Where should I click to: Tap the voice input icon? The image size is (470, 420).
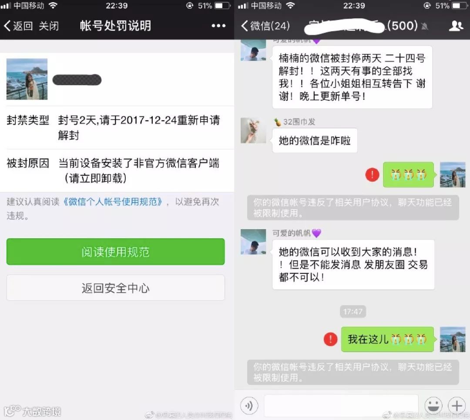pyautogui.click(x=249, y=406)
